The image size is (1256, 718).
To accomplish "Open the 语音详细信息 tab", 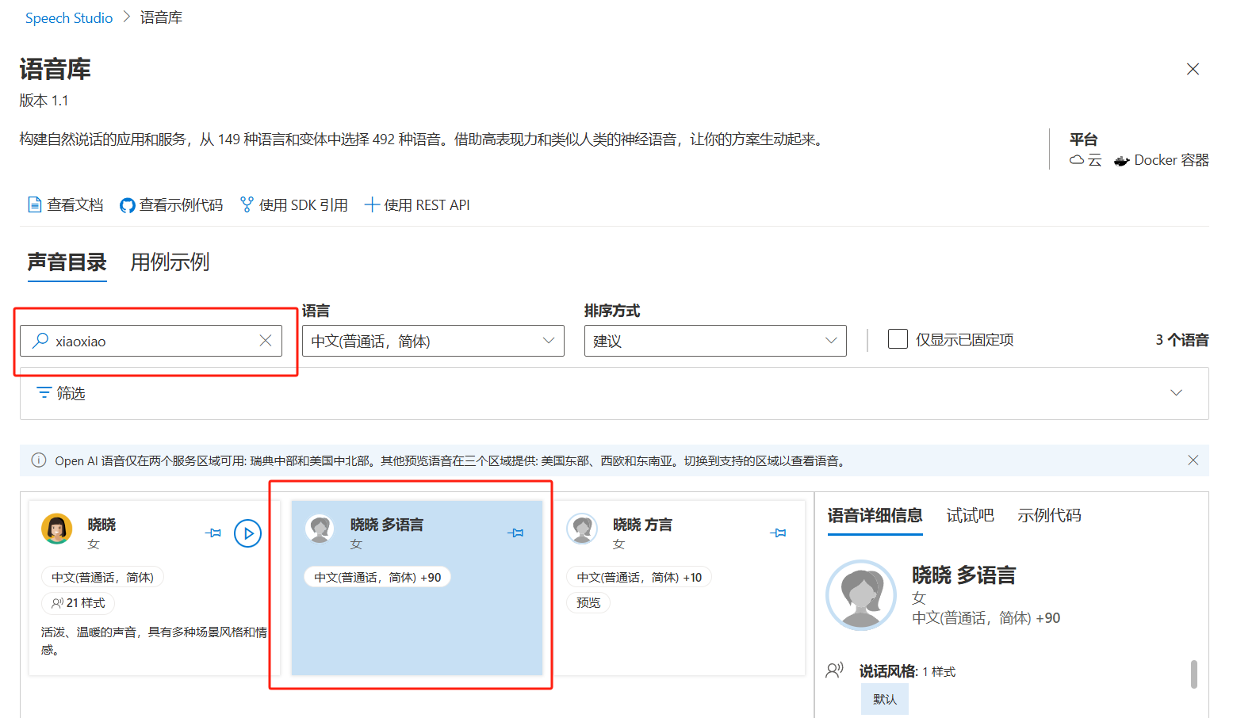I will 875,515.
